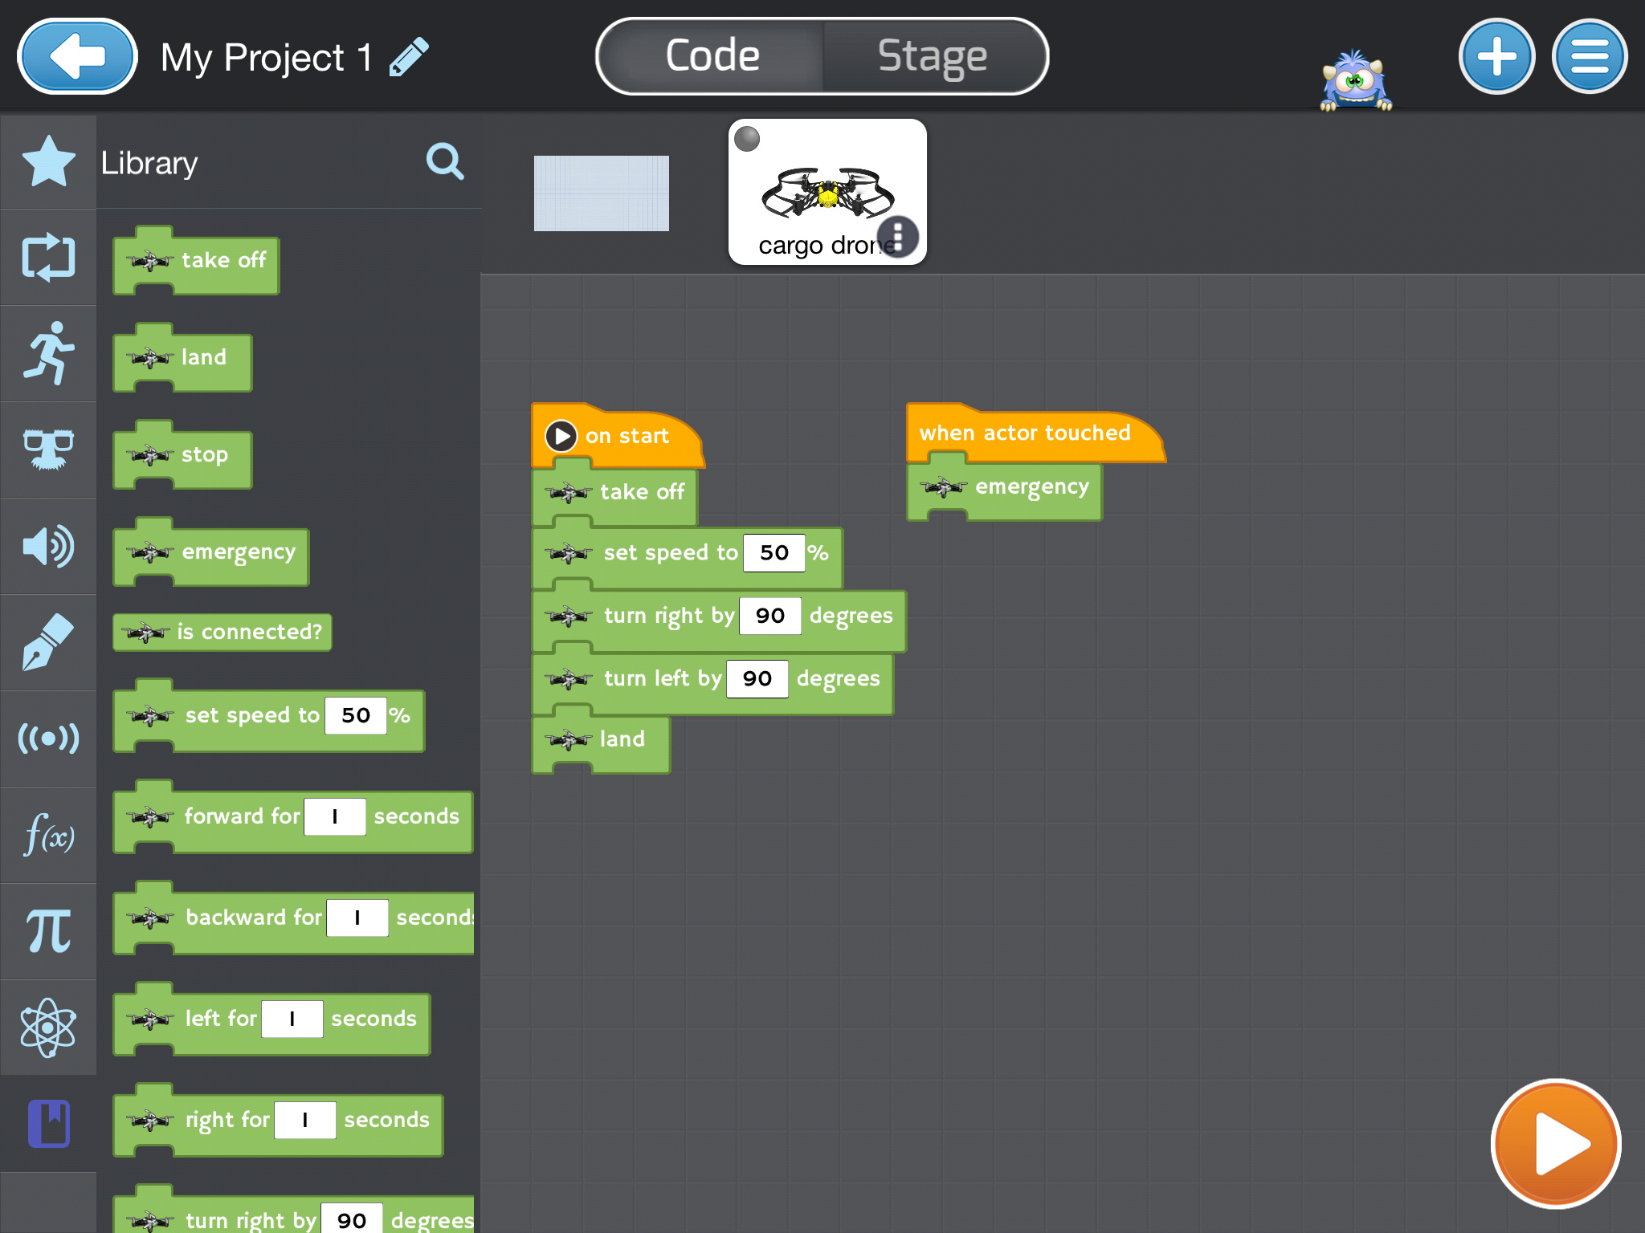Edit the 50 value in the set speed block
Screen dimensions: 1645x1233
774,552
